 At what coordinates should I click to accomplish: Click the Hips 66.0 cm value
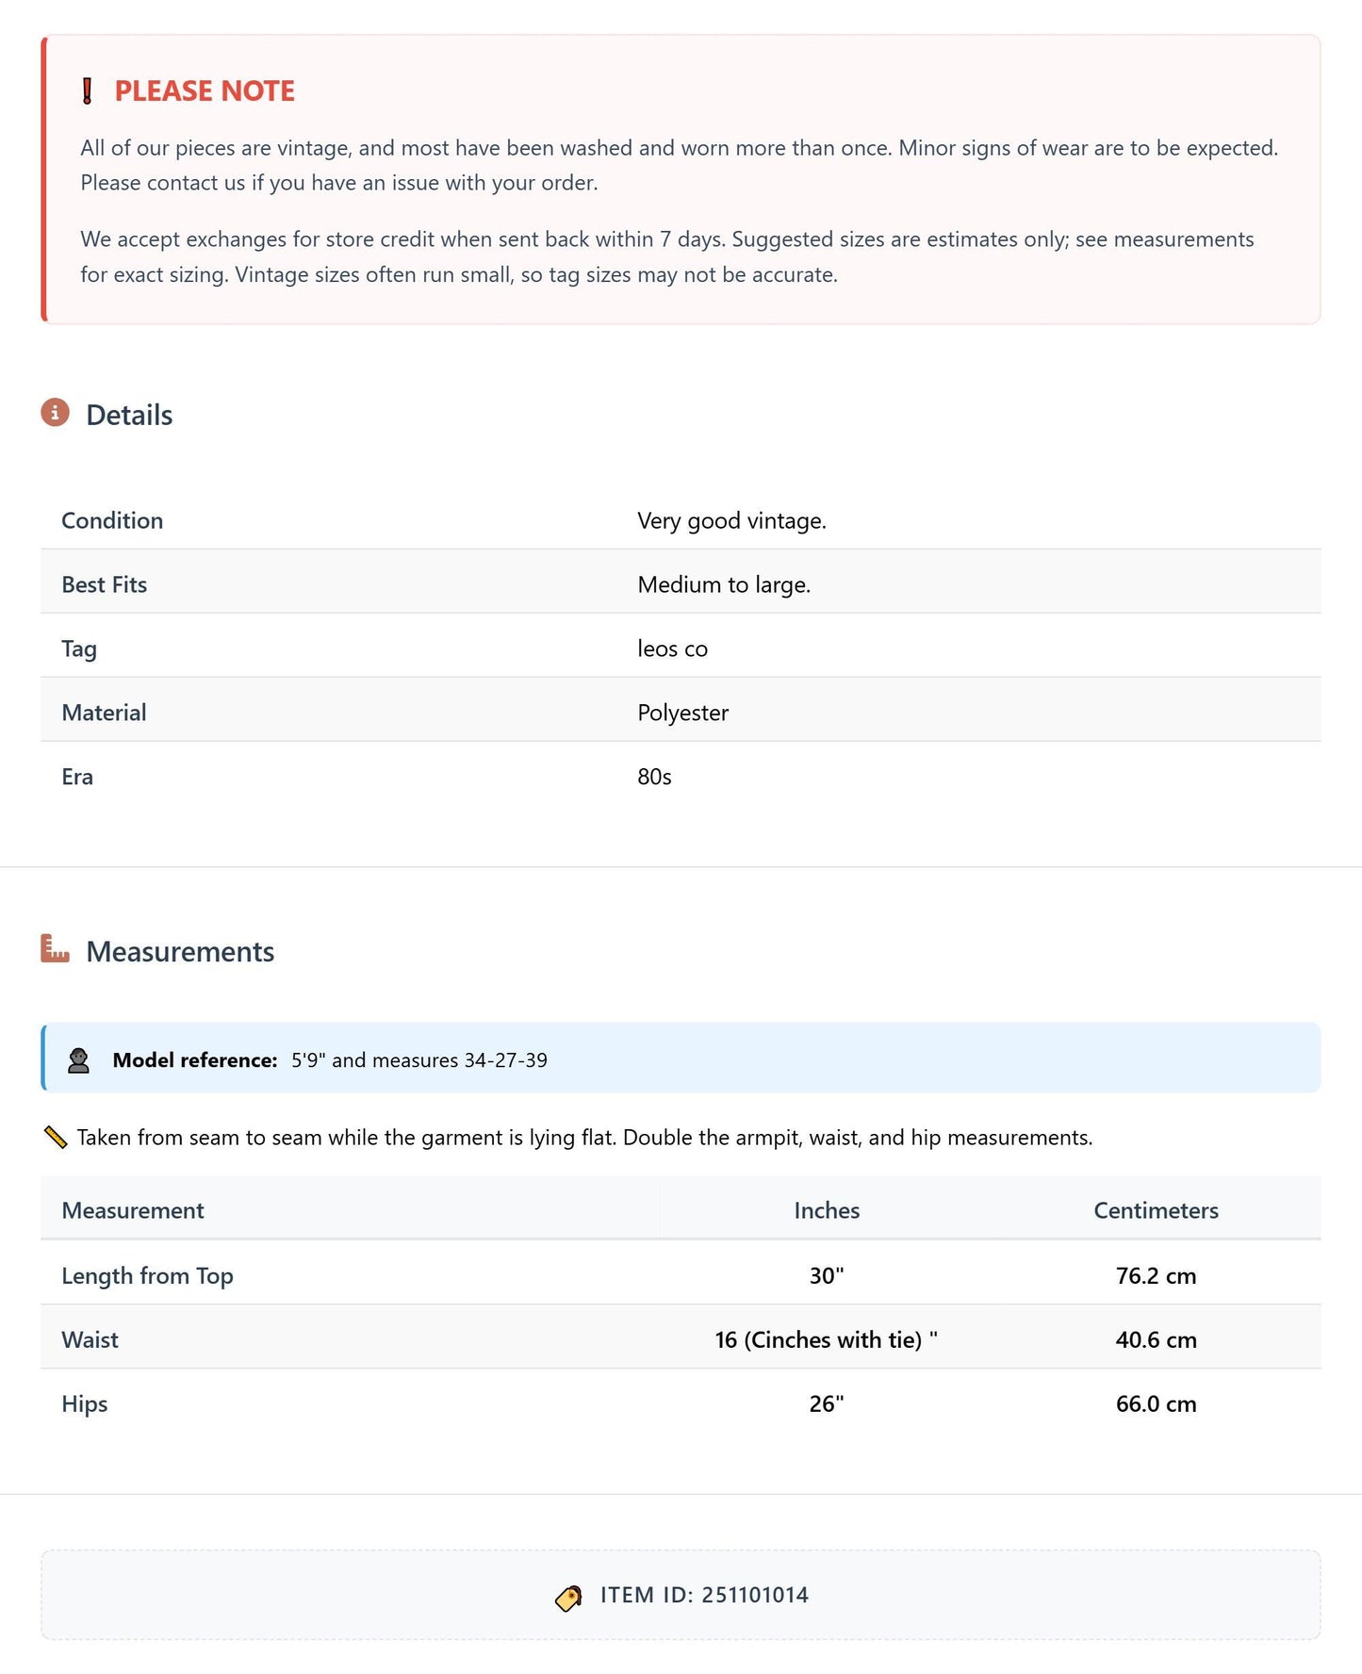point(1156,1403)
